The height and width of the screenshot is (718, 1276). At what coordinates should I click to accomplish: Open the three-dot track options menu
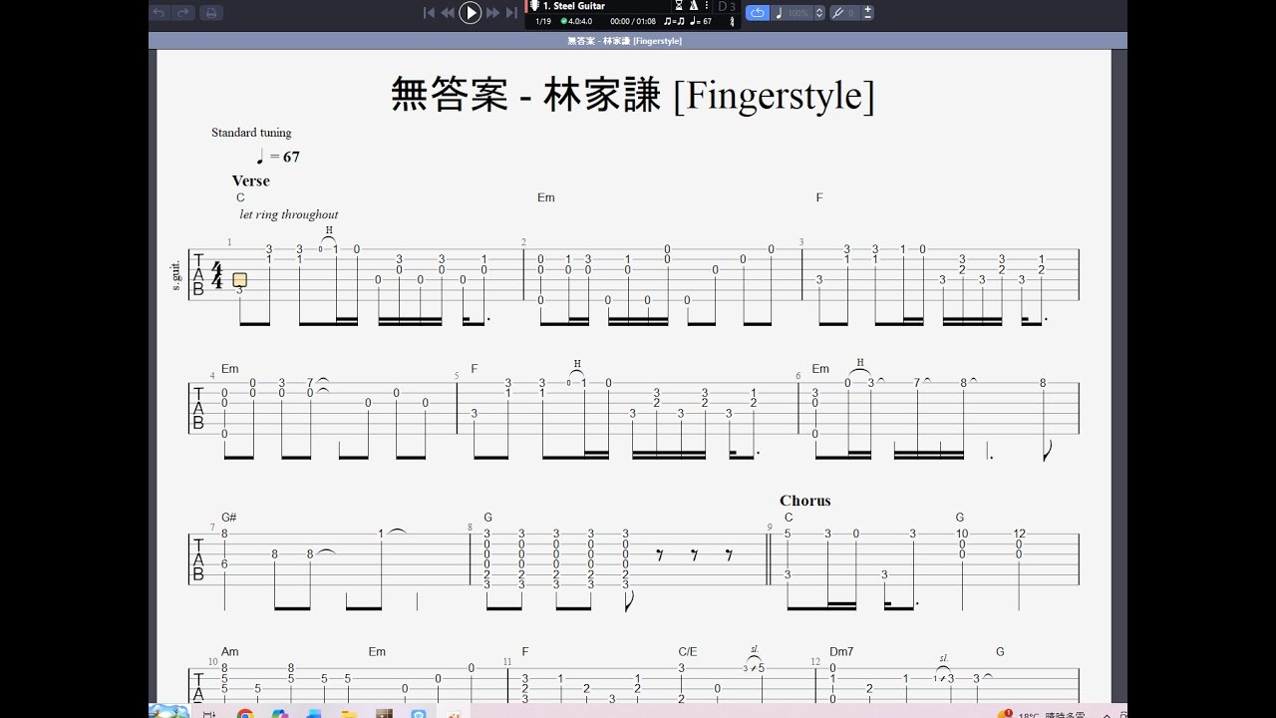[707, 6]
